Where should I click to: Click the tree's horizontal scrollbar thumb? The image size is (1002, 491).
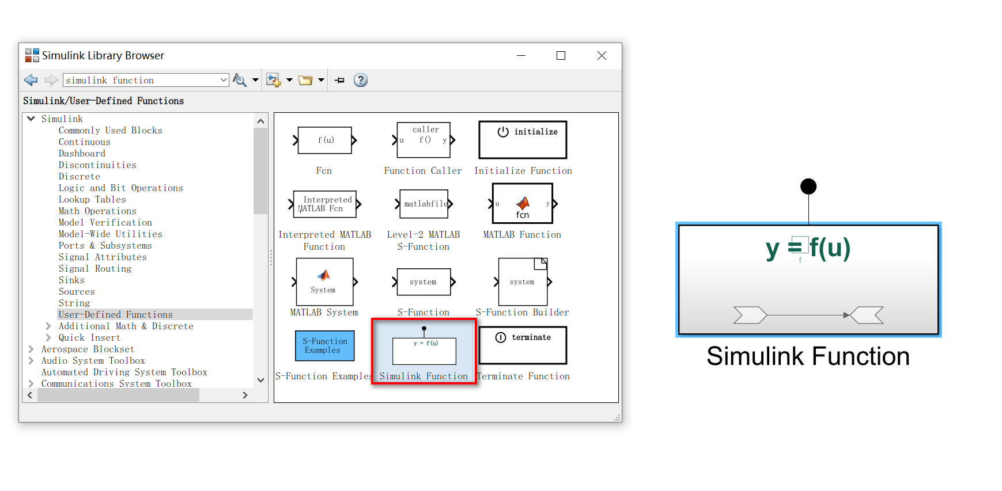[118, 395]
